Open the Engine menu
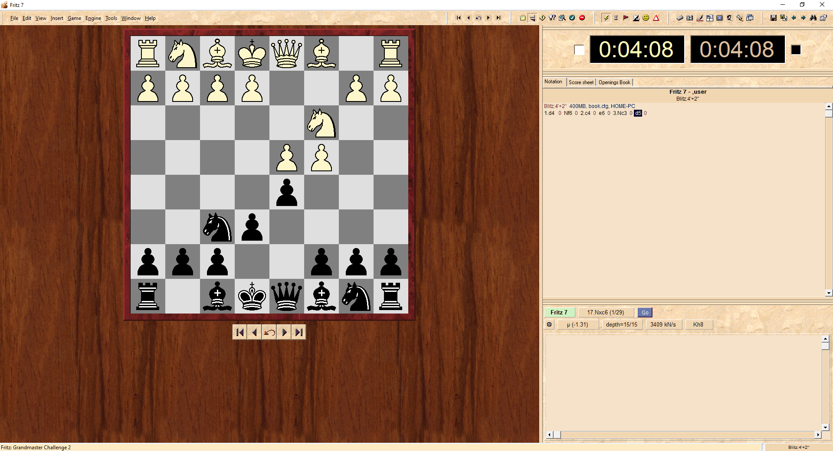The width and height of the screenshot is (833, 451). tap(93, 18)
